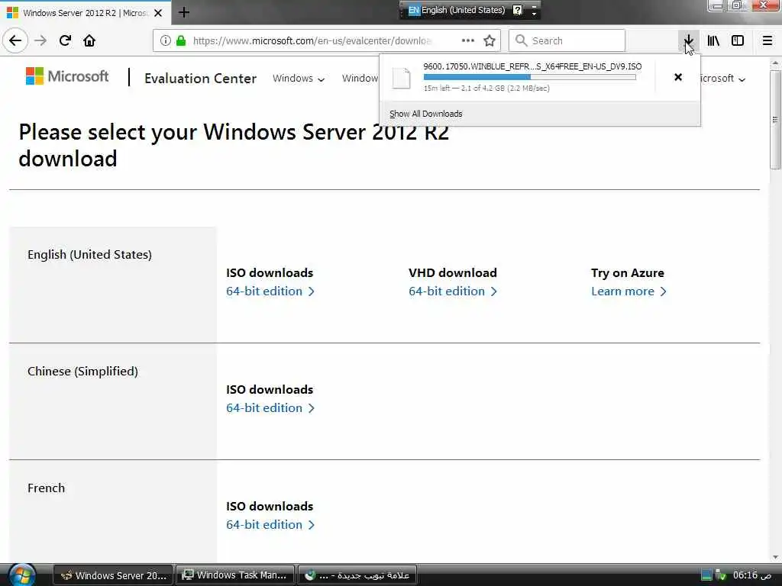This screenshot has width=782, height=586.
Task: Open the browser home page icon
Action: (x=89, y=40)
